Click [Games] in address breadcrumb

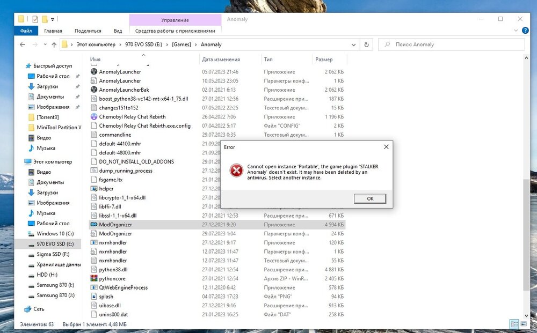(x=182, y=45)
